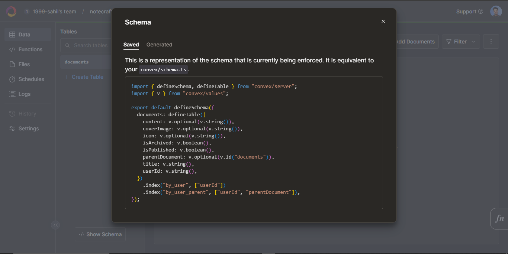The image size is (508, 254).
Task: Click the Logs lines icon
Action: (12, 94)
